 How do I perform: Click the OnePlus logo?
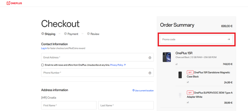point(14,3)
